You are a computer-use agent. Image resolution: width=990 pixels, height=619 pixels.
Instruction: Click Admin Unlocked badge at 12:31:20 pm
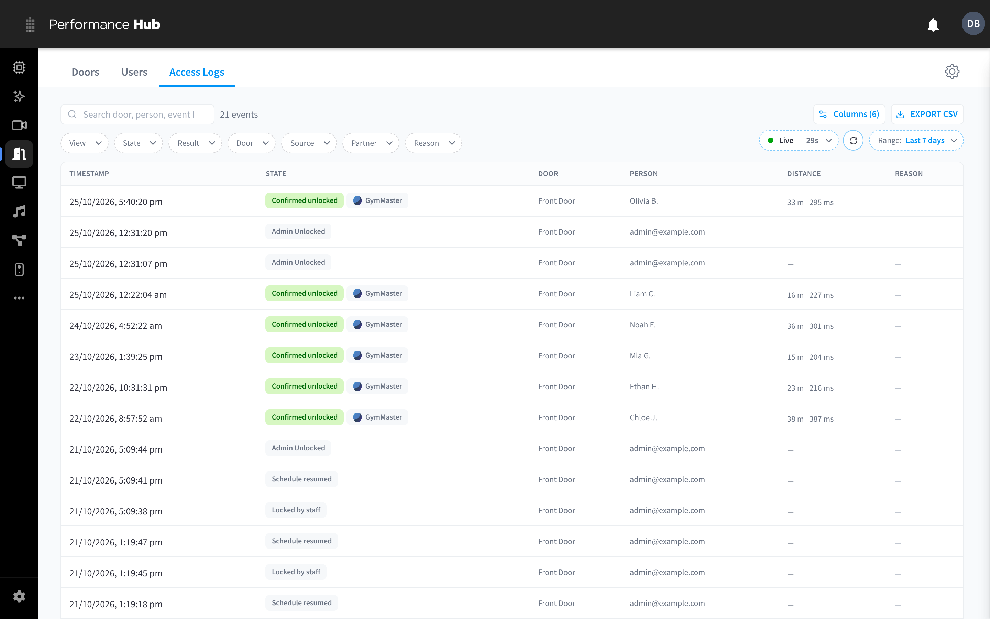point(298,232)
